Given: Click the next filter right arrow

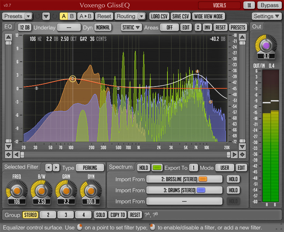Looking at the screenshot, I should (56, 168).
